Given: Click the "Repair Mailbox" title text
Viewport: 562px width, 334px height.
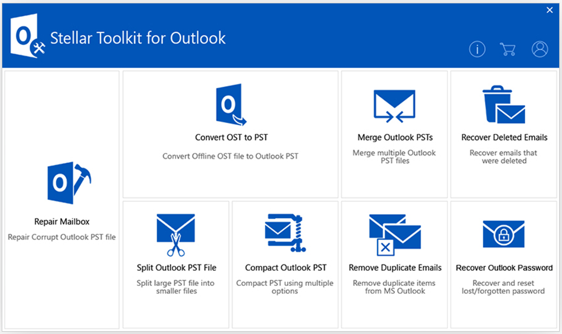Looking at the screenshot, I should pyautogui.click(x=62, y=222).
